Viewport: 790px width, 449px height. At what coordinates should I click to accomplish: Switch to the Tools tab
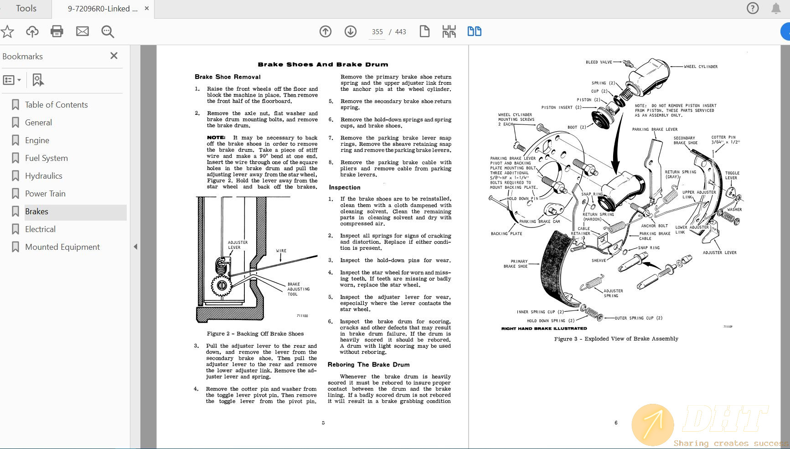(26, 8)
